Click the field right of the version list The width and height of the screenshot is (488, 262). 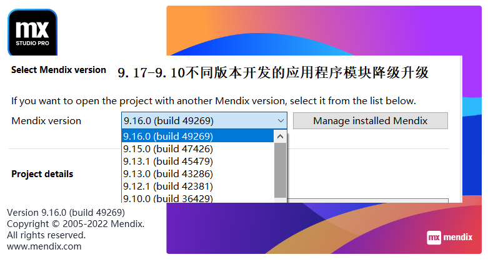tap(369, 200)
